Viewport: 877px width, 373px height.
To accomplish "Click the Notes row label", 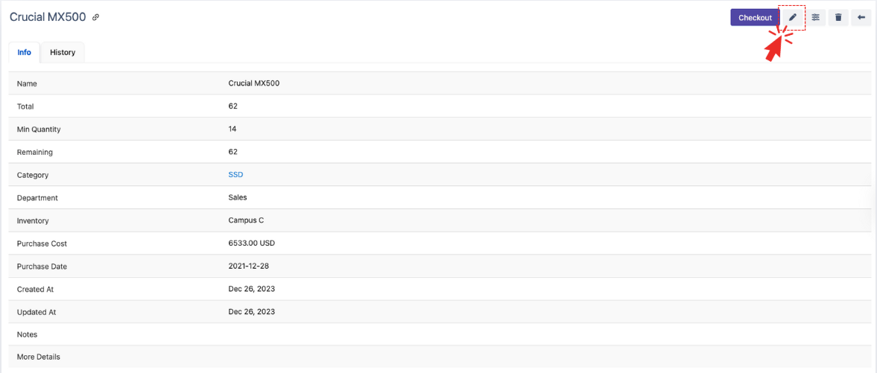I will coord(27,334).
